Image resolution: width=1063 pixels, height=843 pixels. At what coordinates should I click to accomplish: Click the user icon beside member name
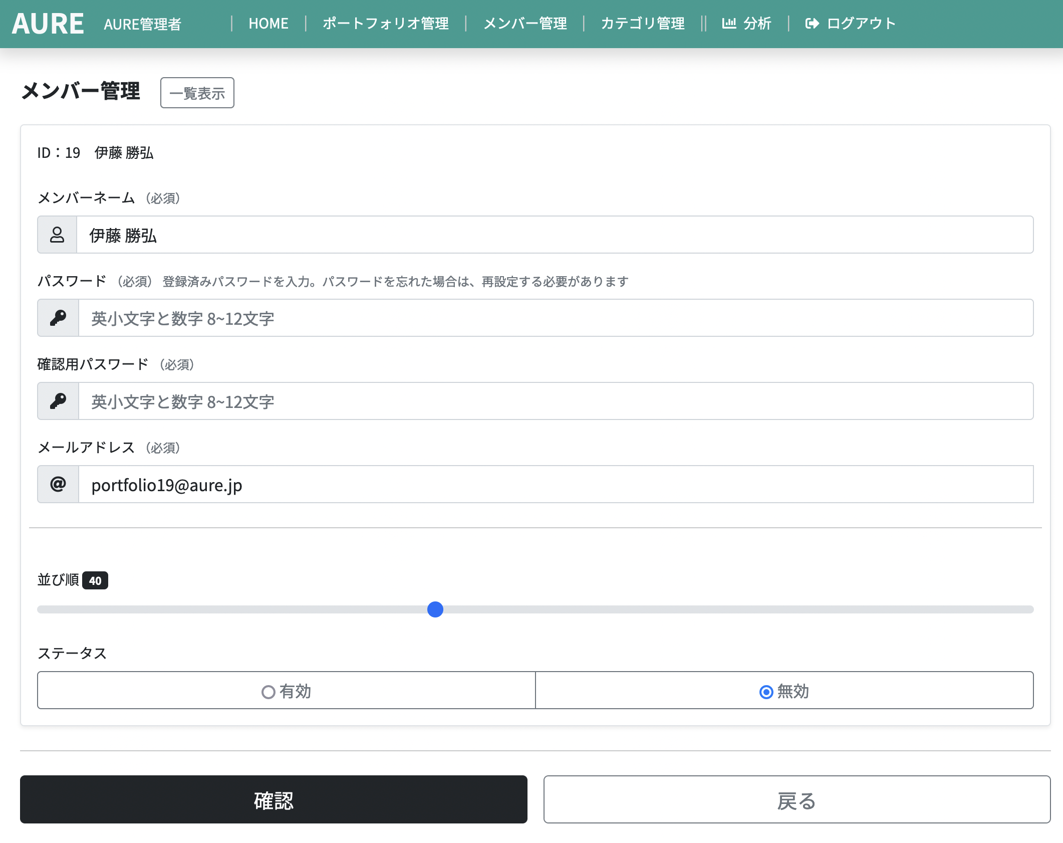pyautogui.click(x=57, y=235)
